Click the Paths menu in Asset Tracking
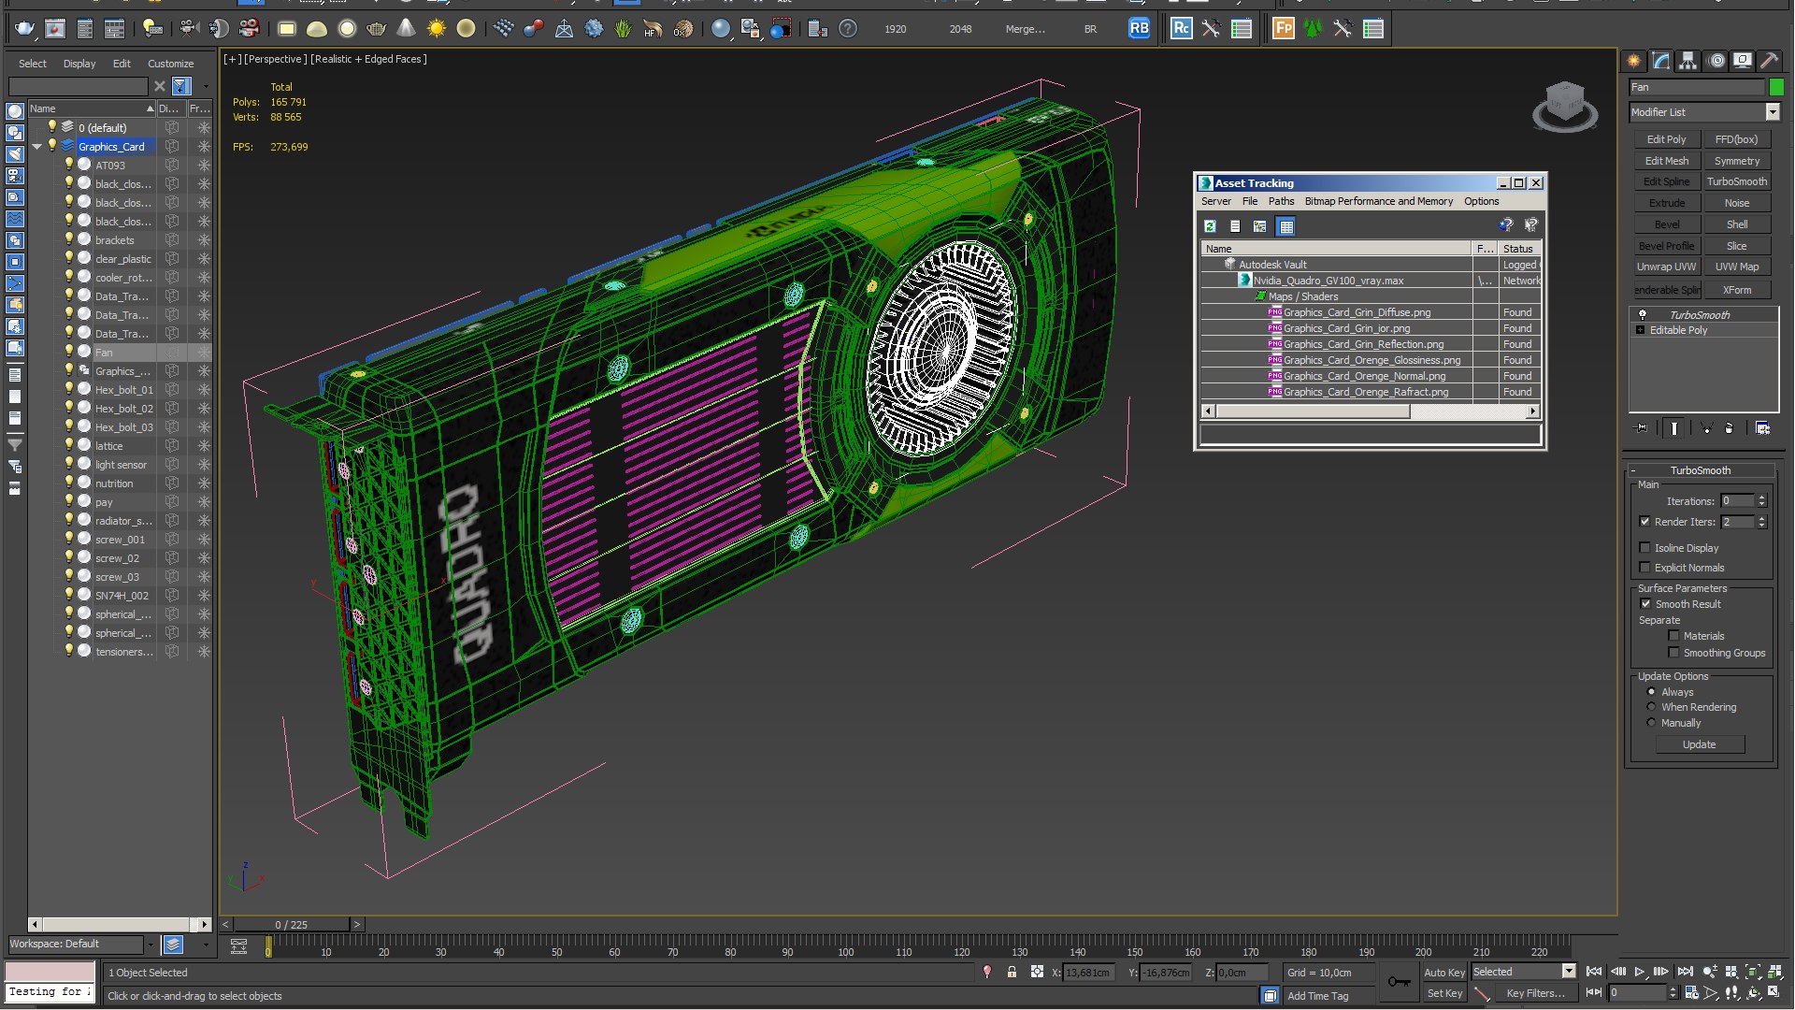 [x=1281, y=201]
